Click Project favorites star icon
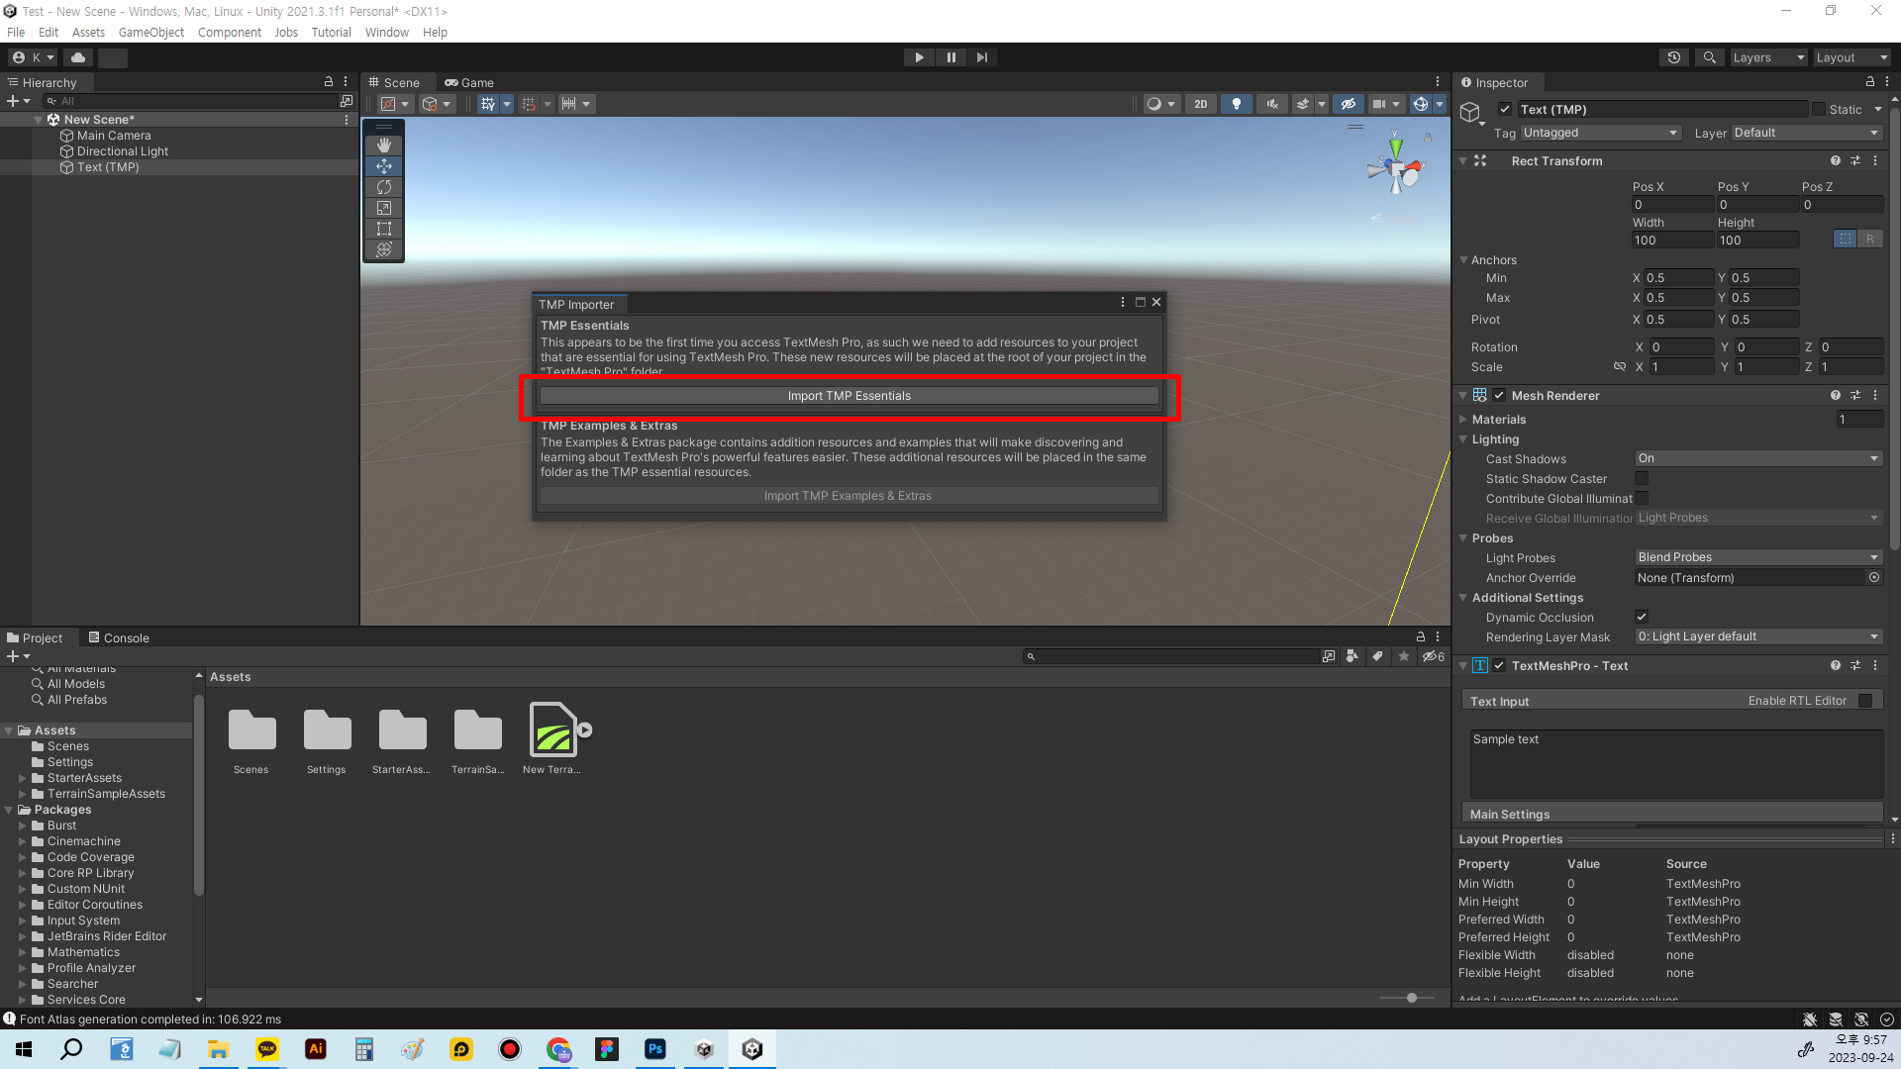This screenshot has width=1901, height=1069. pos(1404,656)
